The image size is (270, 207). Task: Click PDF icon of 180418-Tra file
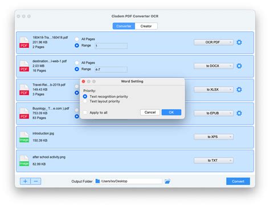tap(24, 43)
